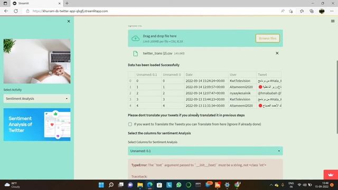Open Task View on the taskbar
Viewport: 338px width, 190px height.
tap(121, 185)
